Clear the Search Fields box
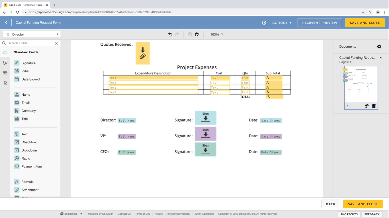This screenshot has height=218, width=389. [x=56, y=43]
